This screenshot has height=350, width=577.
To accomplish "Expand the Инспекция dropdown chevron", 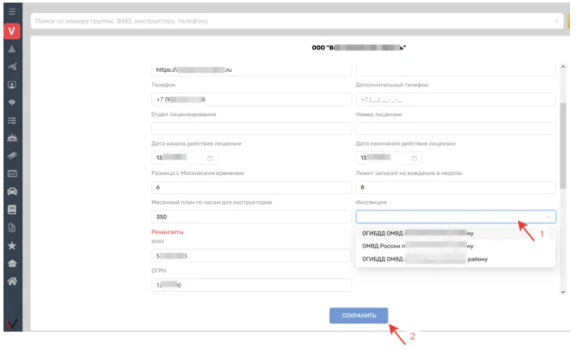I will 547,217.
